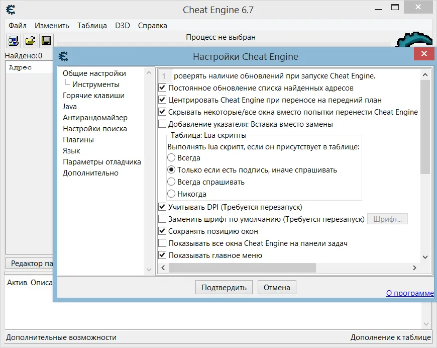Minimize the Cheat Engine 6.7 window
This screenshot has height=348, width=437.
378,9
